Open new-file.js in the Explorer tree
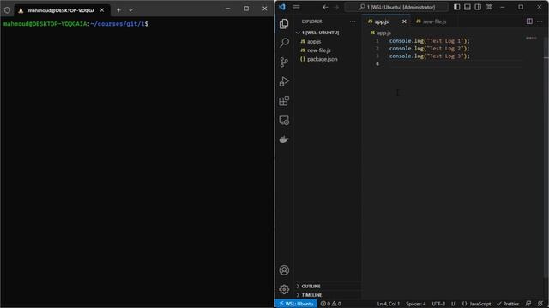Viewport: 549px width, 308px height. [318, 50]
